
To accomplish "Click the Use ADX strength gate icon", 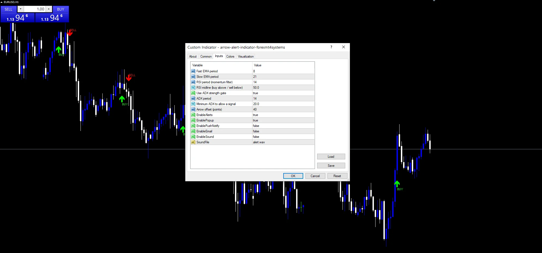I will click(193, 93).
